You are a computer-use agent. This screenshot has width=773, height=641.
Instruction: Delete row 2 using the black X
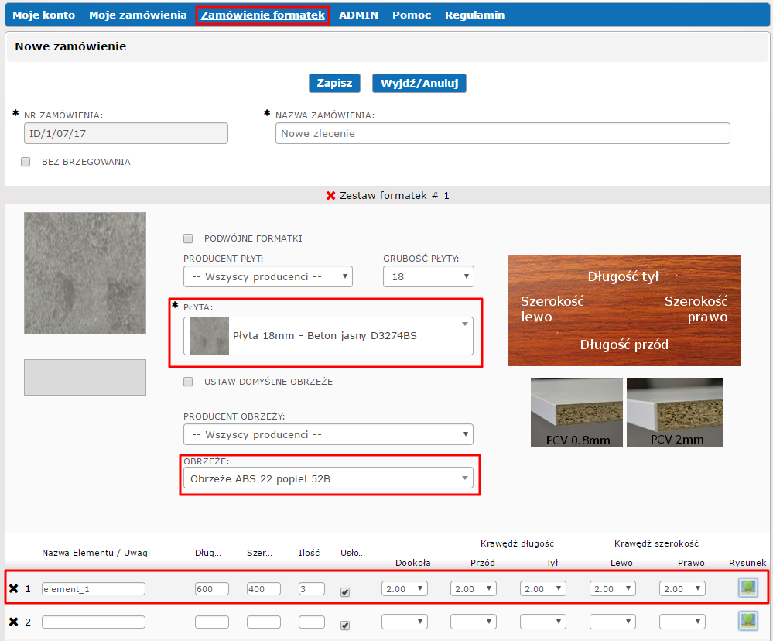[x=13, y=622]
